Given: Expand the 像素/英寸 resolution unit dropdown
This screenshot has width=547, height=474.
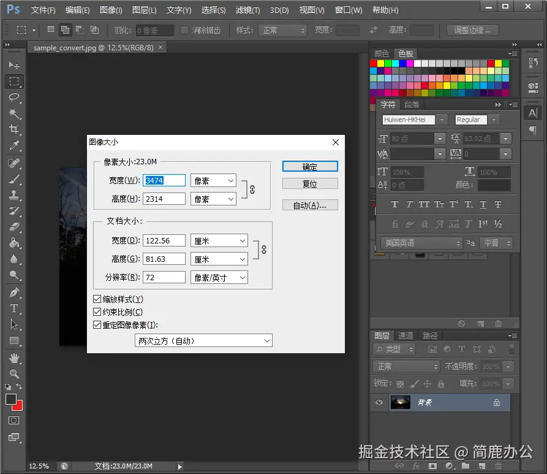Looking at the screenshot, I should [219, 278].
